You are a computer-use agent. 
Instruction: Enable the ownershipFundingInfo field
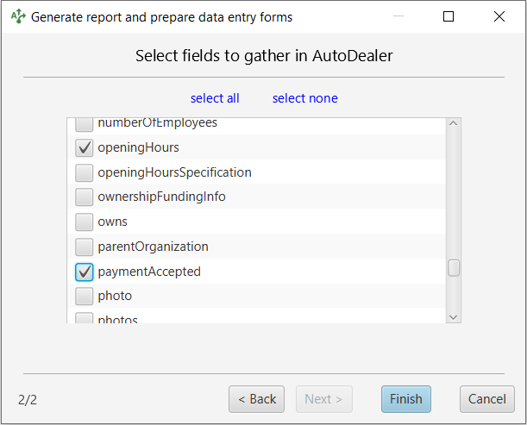point(84,197)
